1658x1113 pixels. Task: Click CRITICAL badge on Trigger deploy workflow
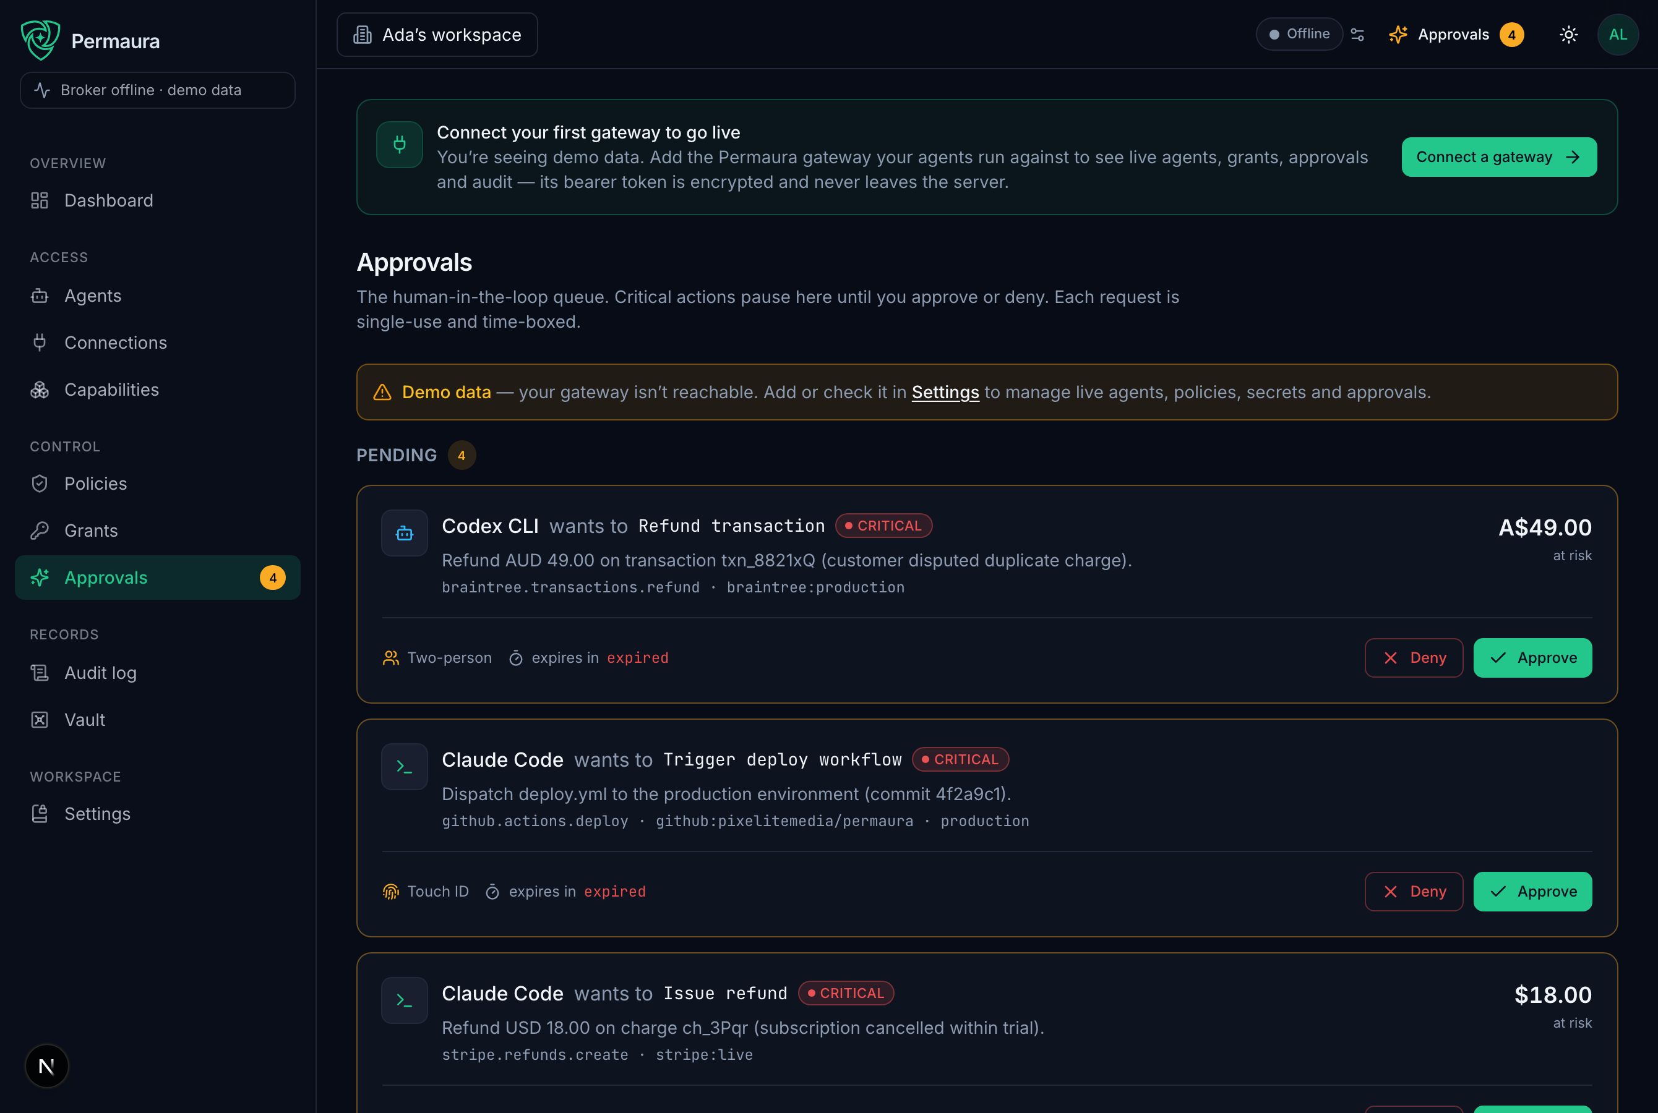[x=961, y=759]
